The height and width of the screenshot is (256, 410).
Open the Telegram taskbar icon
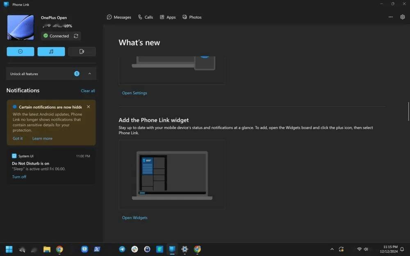pyautogui.click(x=122, y=249)
